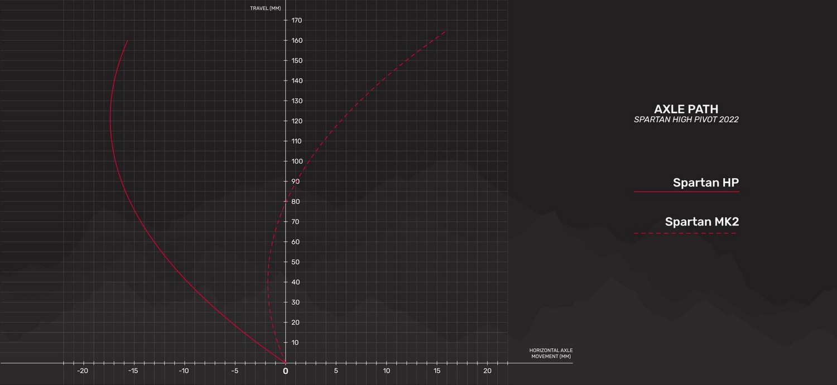This screenshot has width=837, height=385.
Task: Click the -5 label on the horizontal axis
Action: pyautogui.click(x=235, y=371)
